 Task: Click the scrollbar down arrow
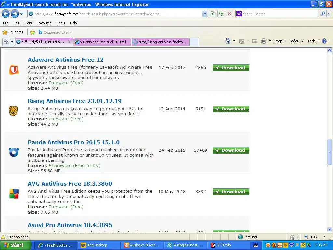[330, 229]
